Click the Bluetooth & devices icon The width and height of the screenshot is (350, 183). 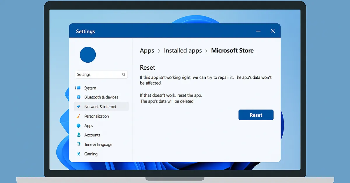pyautogui.click(x=78, y=97)
